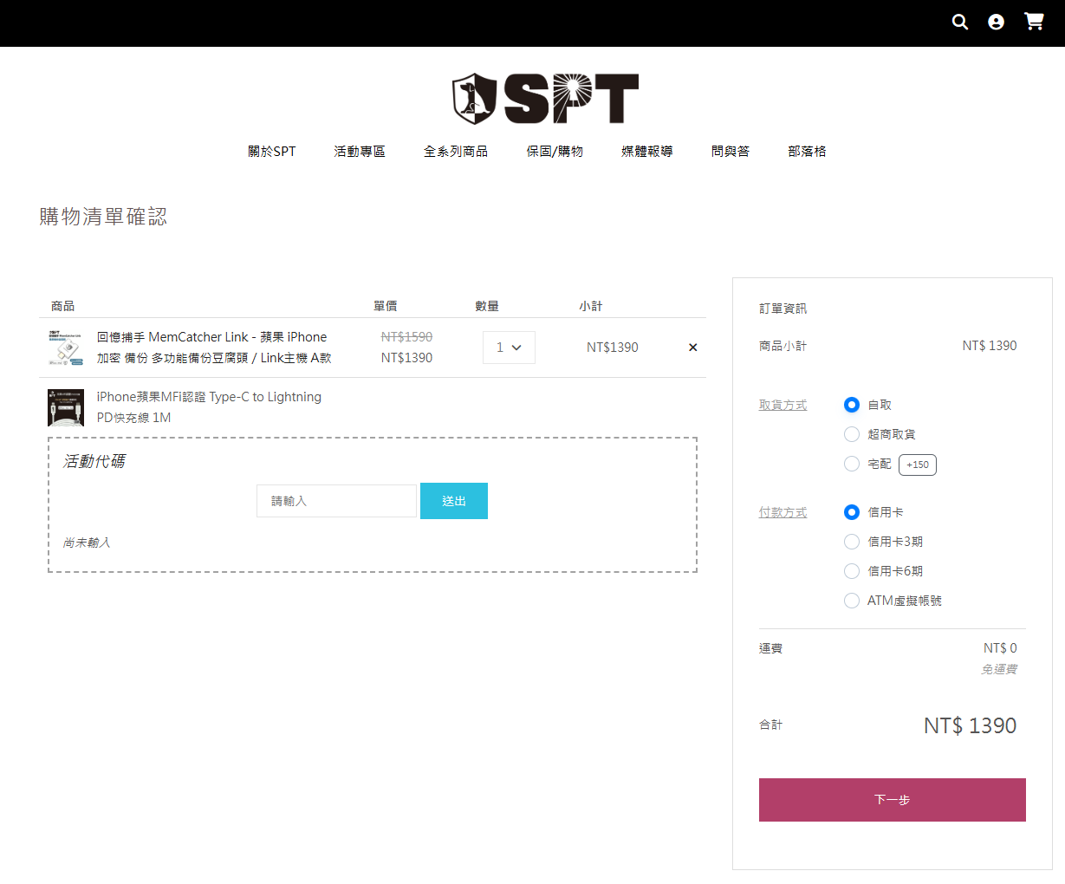Open 全系列商品 menu
Image resolution: width=1065 pixels, height=884 pixels.
[456, 152]
